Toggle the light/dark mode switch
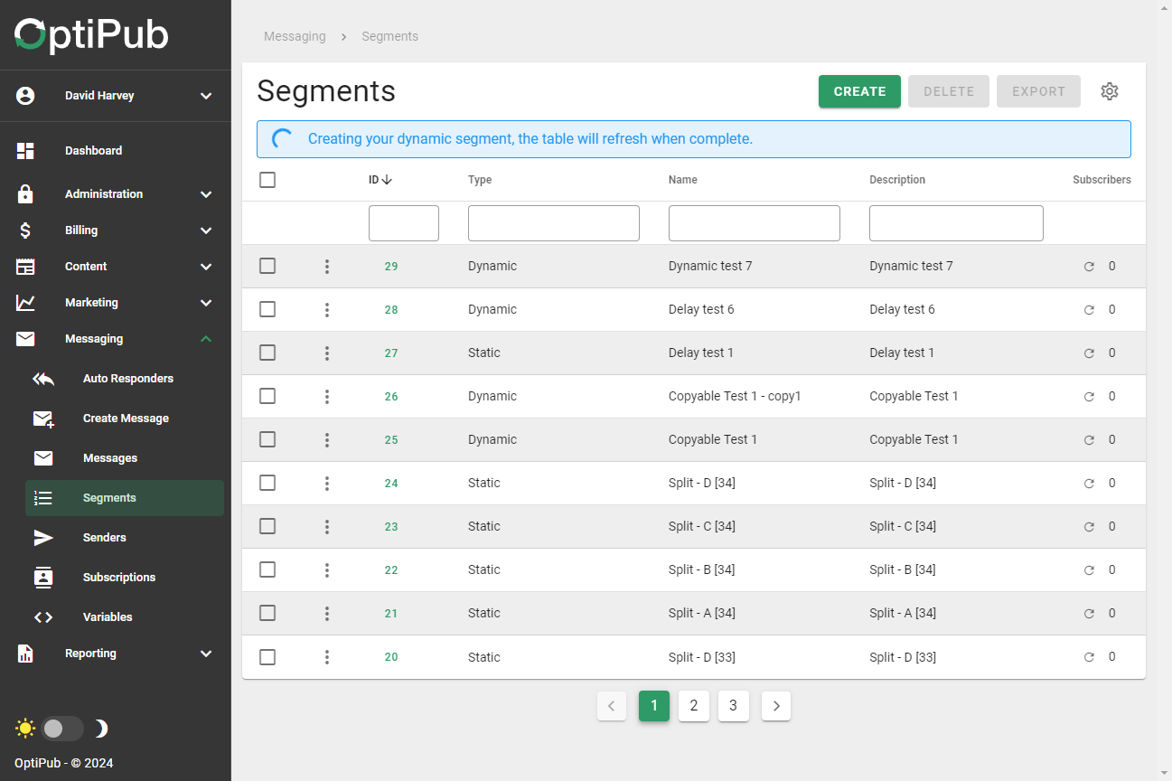 62,729
